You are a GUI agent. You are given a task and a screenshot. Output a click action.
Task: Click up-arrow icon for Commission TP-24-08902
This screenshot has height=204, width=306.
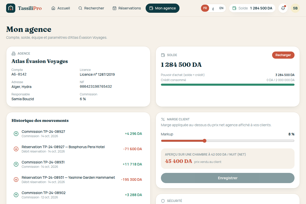click(16, 195)
